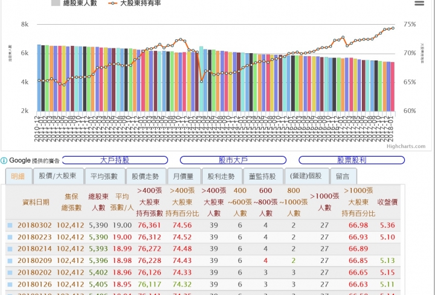
Task: Click the >1000張大股東持有百分比 column header
Action: point(358,202)
